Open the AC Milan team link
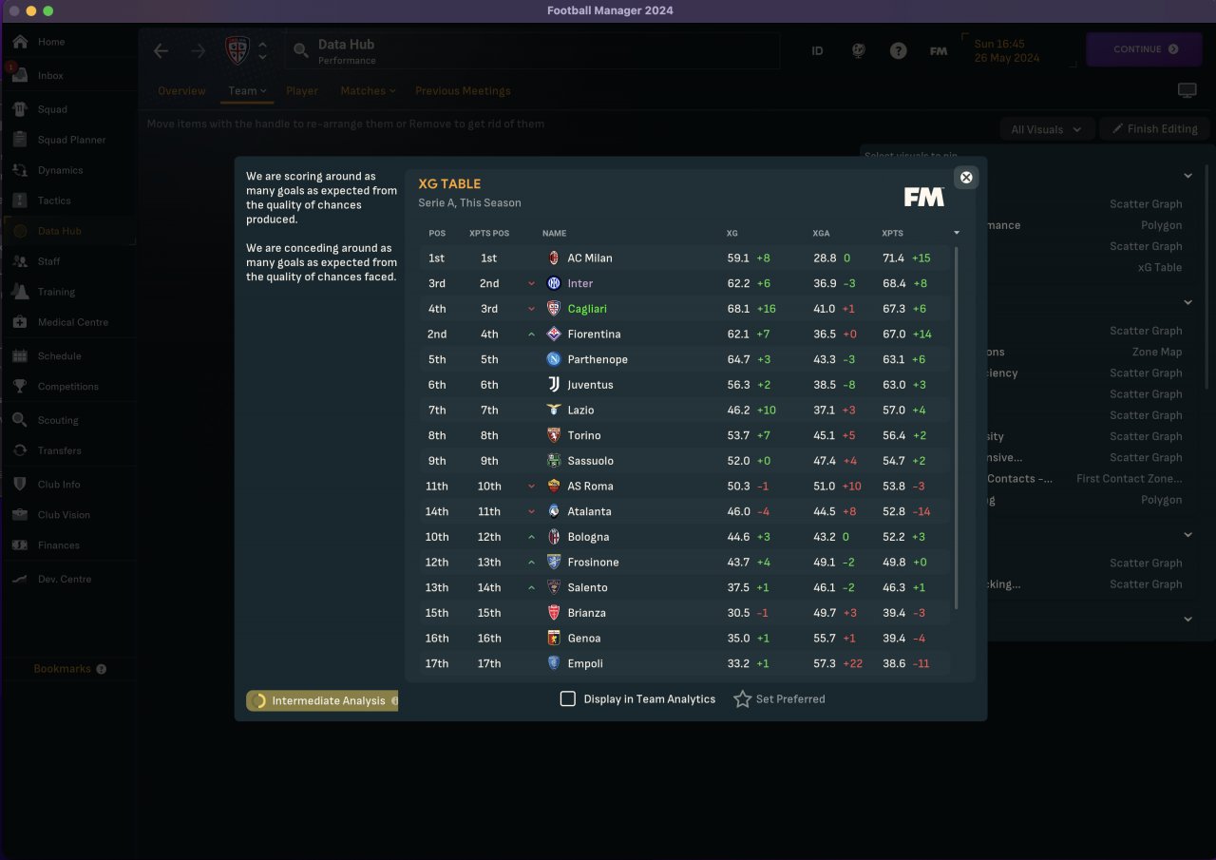 (590, 258)
